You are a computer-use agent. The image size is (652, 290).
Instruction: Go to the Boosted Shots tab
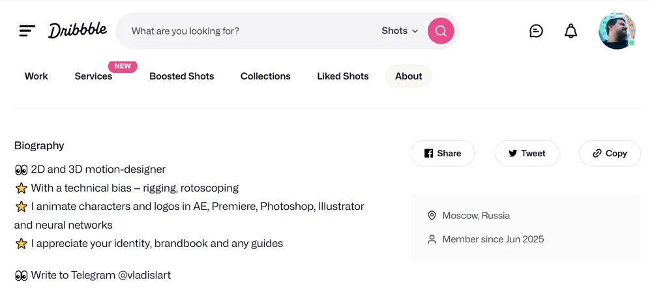[x=182, y=76]
